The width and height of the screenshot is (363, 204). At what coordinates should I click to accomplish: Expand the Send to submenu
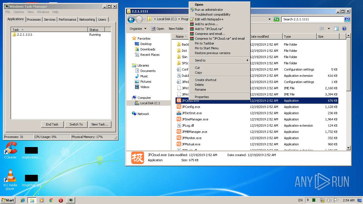pos(220,60)
